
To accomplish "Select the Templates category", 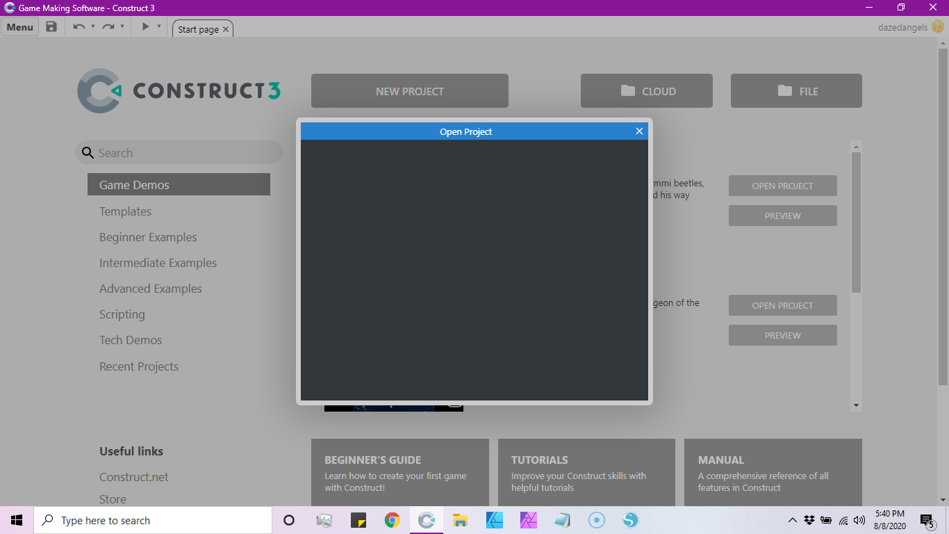I will click(125, 211).
